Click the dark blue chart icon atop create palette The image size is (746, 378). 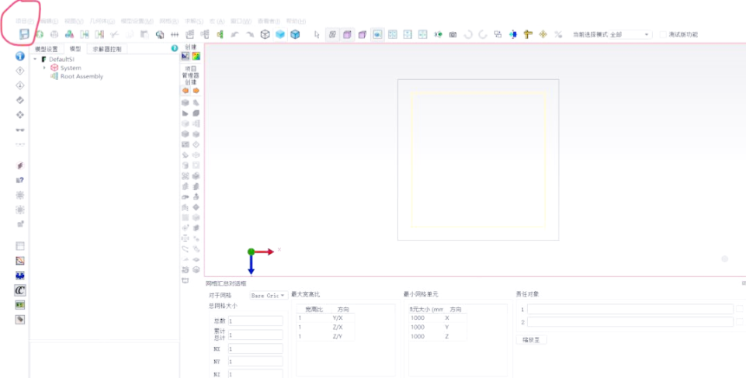point(186,56)
